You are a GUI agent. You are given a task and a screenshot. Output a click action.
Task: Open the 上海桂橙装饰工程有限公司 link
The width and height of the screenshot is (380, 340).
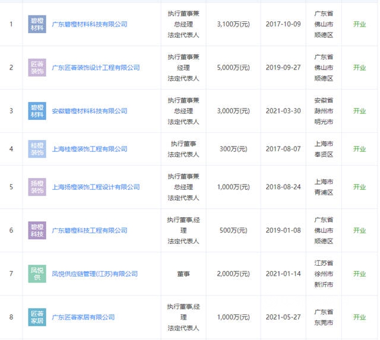[x=90, y=149]
